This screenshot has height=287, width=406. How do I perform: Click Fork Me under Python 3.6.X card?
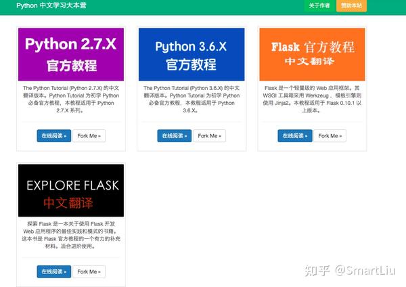point(210,136)
